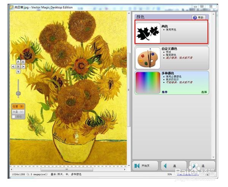This screenshot has height=187, width=228.
Task: Click the Next button with right triangle
Action: point(202,166)
